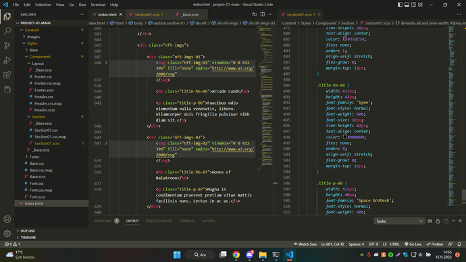Screen dimensions: 466x262
Task: Open the Extensions view
Action: 7,74
